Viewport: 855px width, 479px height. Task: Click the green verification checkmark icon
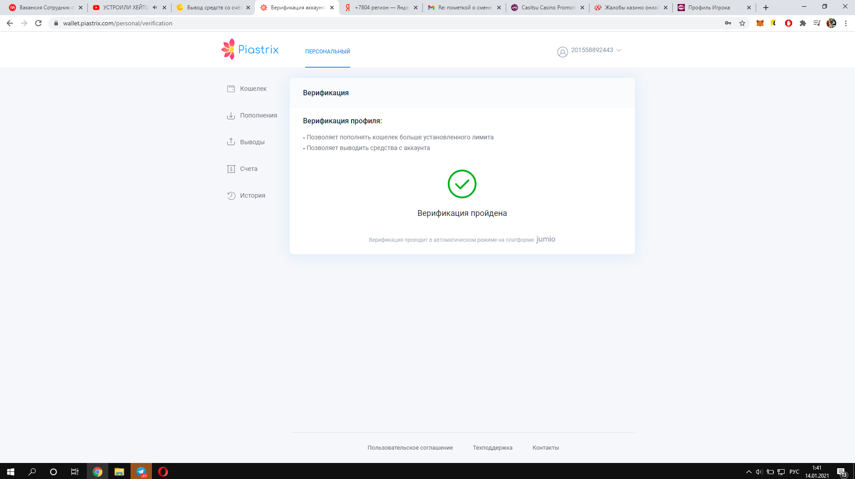[462, 184]
